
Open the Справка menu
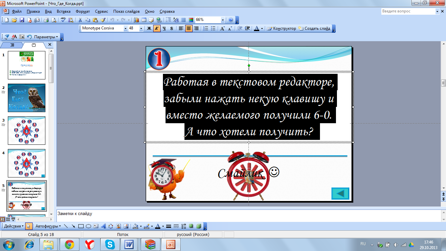tap(167, 11)
